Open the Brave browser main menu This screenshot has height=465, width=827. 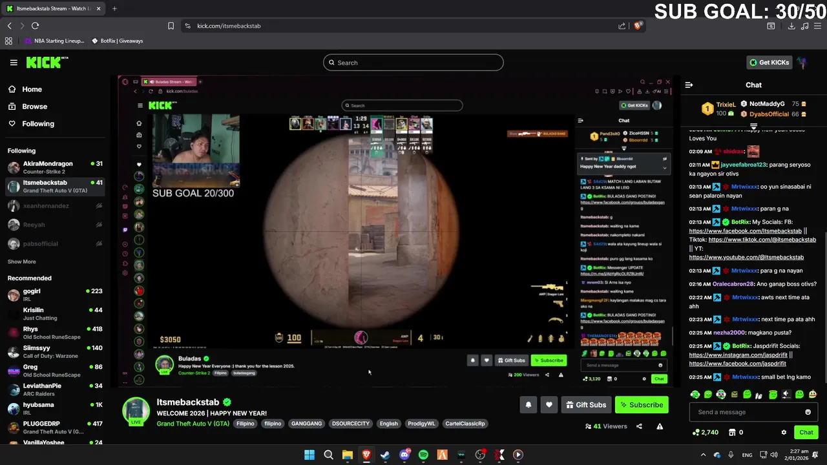point(817,26)
